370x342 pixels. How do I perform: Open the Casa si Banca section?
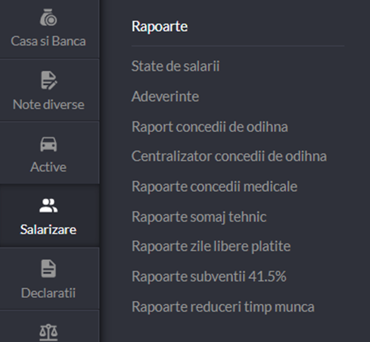48,41
